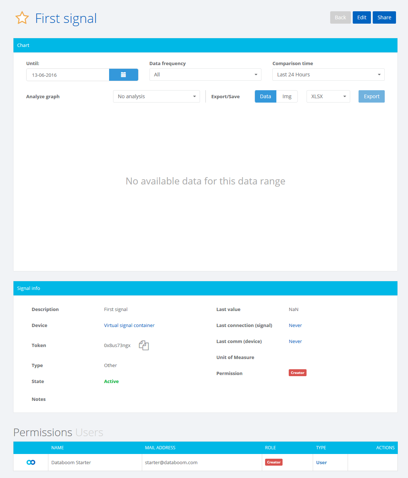Click the User type link in permissions

pyautogui.click(x=321, y=462)
